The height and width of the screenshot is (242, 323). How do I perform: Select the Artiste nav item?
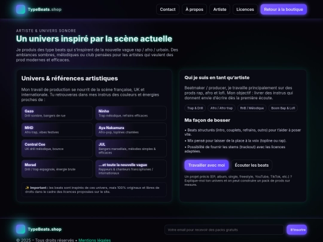click(x=220, y=9)
